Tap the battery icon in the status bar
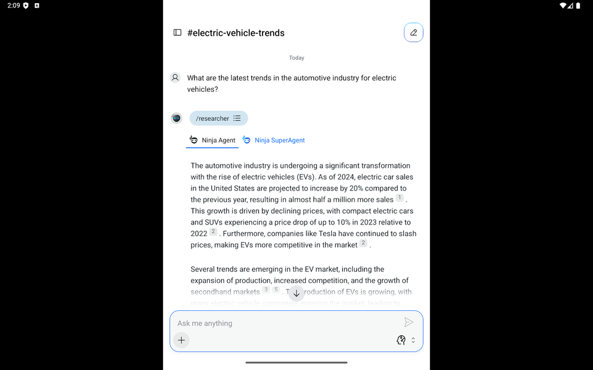The width and height of the screenshot is (593, 370). [578, 6]
